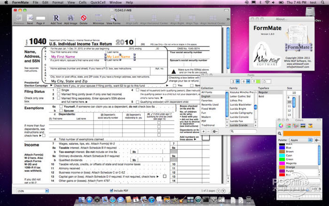Click the My City, State and Zip text
329x206 pixels.
(69, 81)
